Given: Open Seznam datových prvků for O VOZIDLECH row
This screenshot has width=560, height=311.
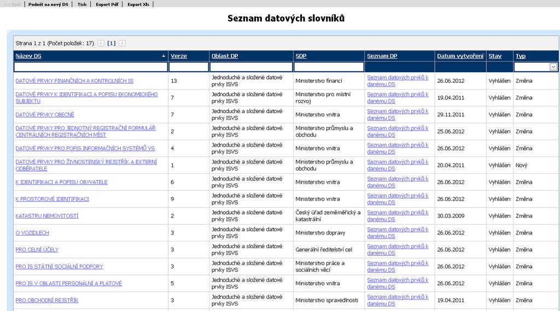Looking at the screenshot, I should [x=398, y=233].
